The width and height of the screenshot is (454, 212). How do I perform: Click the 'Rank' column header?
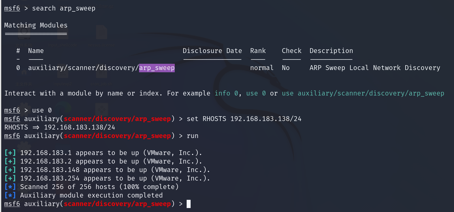(x=258, y=51)
